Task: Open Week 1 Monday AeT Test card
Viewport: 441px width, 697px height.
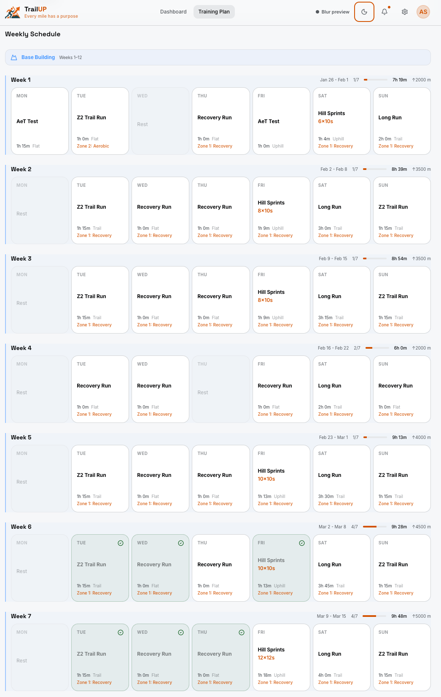Action: [x=40, y=121]
